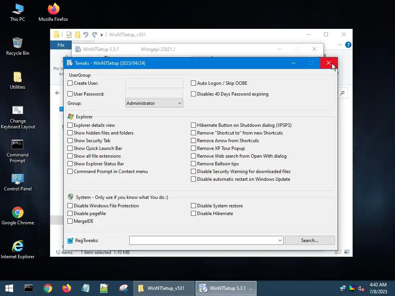The height and width of the screenshot is (296, 395).
Task: Check Disable Hibernate option
Action: (193, 214)
